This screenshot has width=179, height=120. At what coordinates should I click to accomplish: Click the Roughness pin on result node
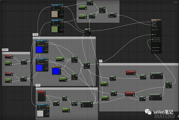tap(152, 26)
